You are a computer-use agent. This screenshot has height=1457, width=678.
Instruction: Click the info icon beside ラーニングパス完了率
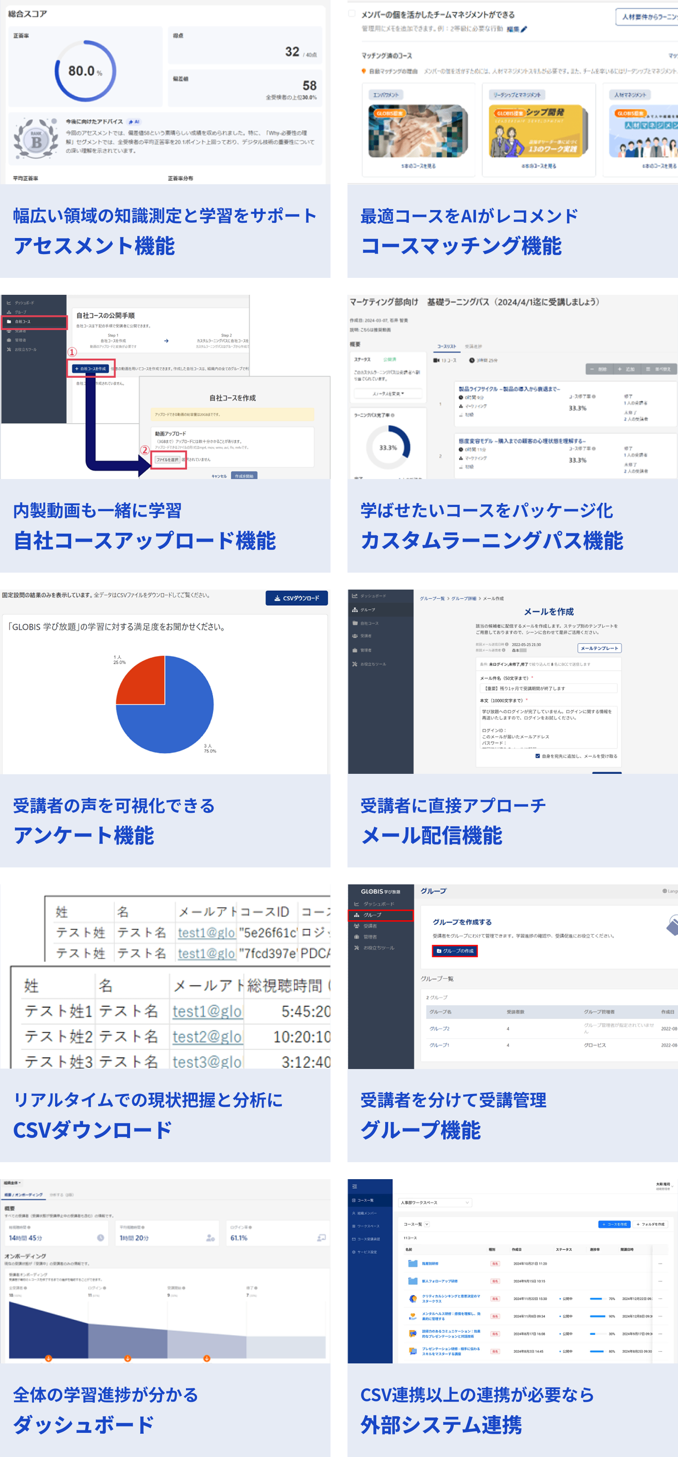(393, 415)
